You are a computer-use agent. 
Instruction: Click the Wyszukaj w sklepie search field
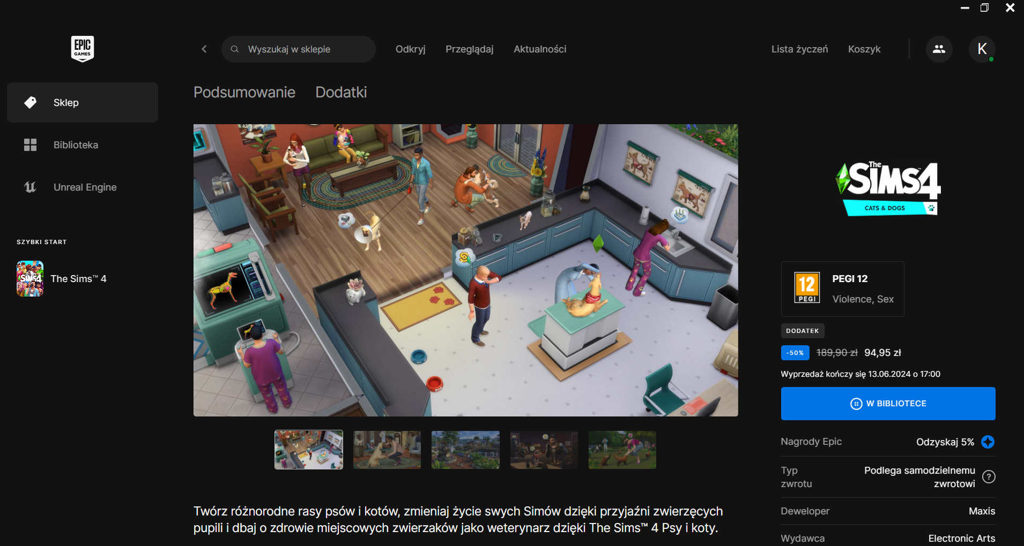(306, 49)
